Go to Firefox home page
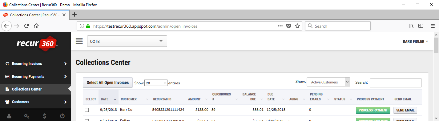Screen dimensions: 439x121 (36, 26)
